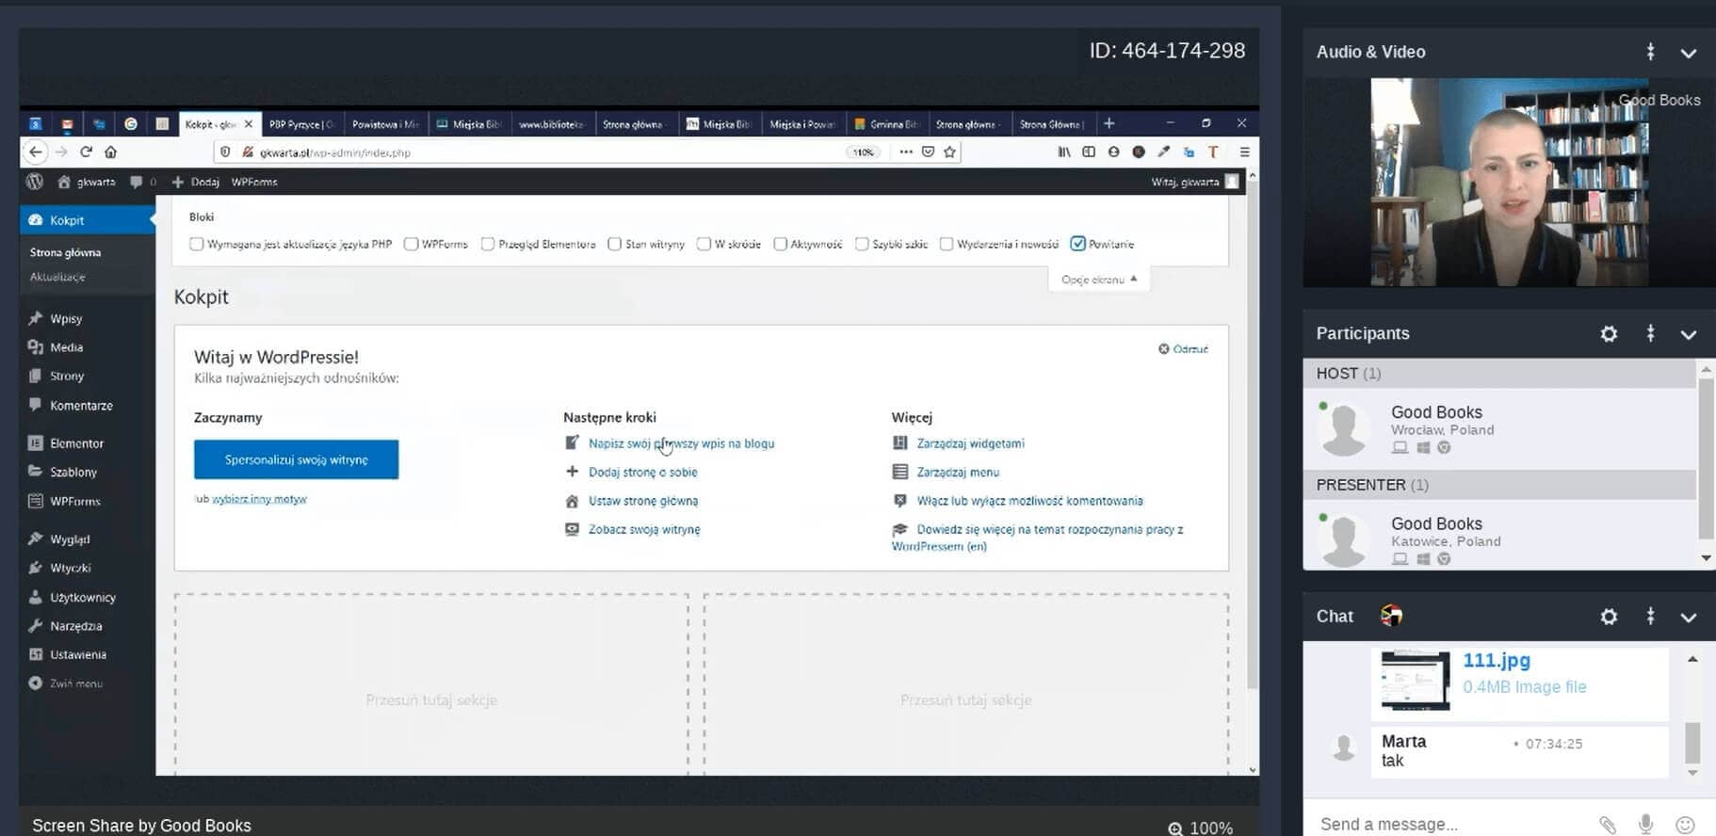Open Napisz swój pierwszy wpis na blogu link
The height and width of the screenshot is (836, 1716).
(681, 443)
